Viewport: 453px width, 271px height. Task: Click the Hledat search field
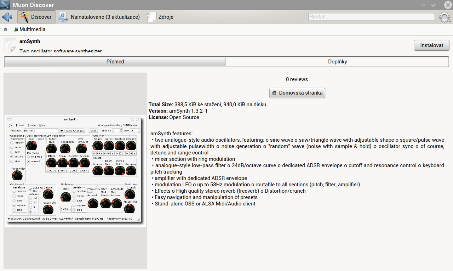tap(371, 17)
